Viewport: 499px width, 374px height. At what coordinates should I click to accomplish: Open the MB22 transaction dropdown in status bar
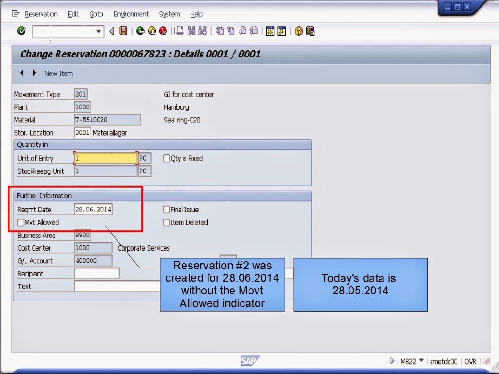(x=421, y=361)
